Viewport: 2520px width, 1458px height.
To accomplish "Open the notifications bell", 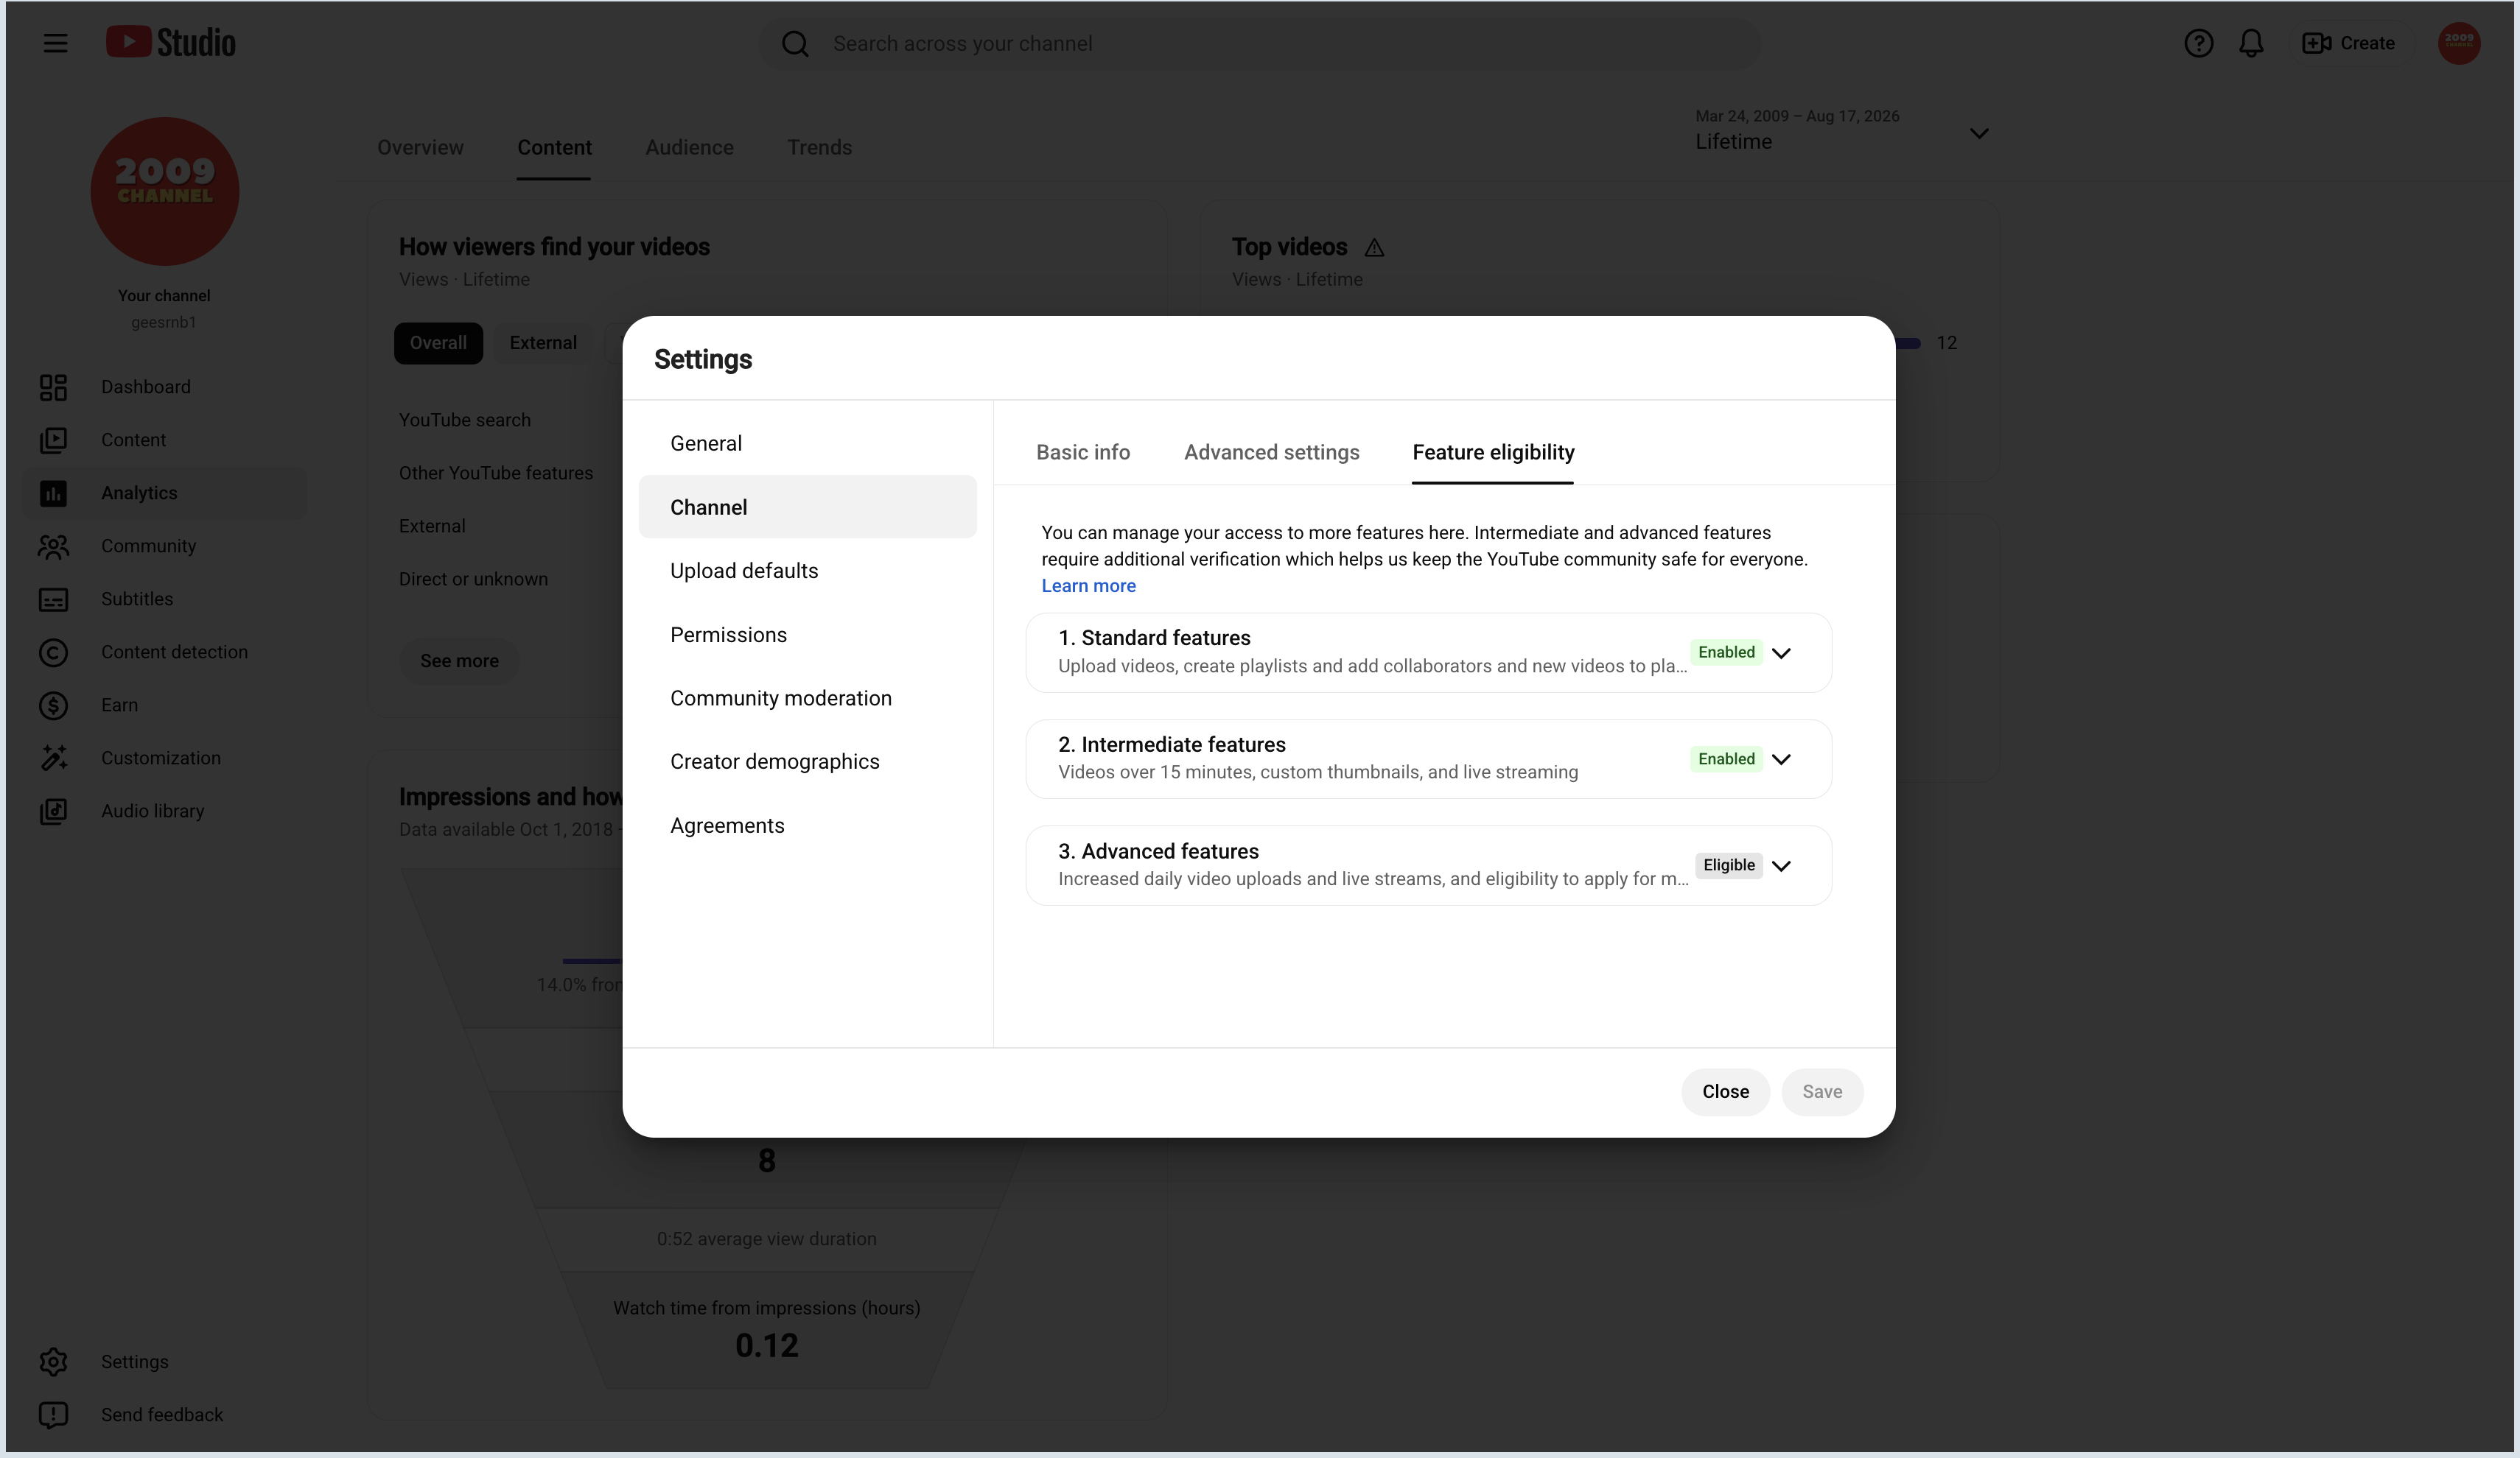I will tap(2251, 43).
